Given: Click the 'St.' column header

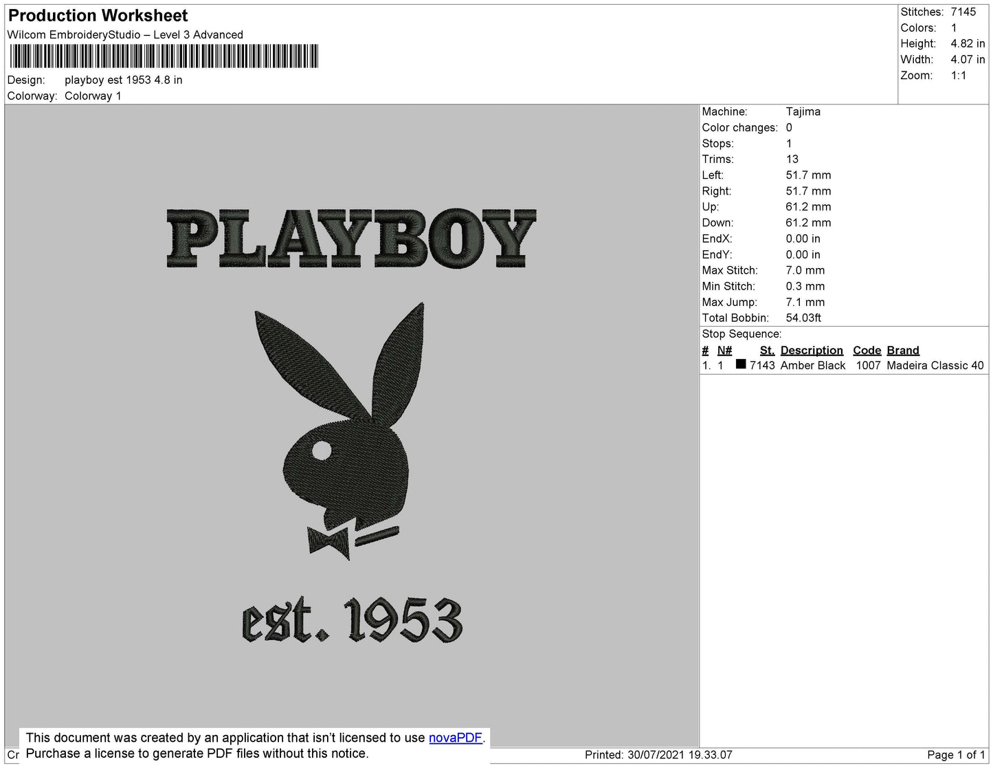Looking at the screenshot, I should click(767, 350).
